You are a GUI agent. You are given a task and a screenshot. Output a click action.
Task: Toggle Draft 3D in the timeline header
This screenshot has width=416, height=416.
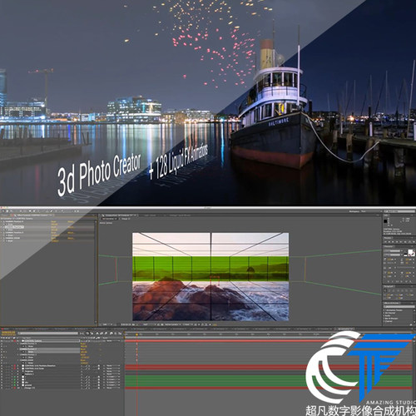92,334
